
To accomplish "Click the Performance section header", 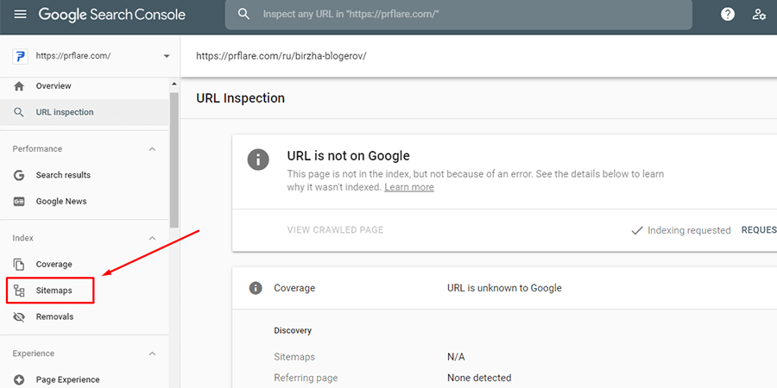I will [37, 149].
